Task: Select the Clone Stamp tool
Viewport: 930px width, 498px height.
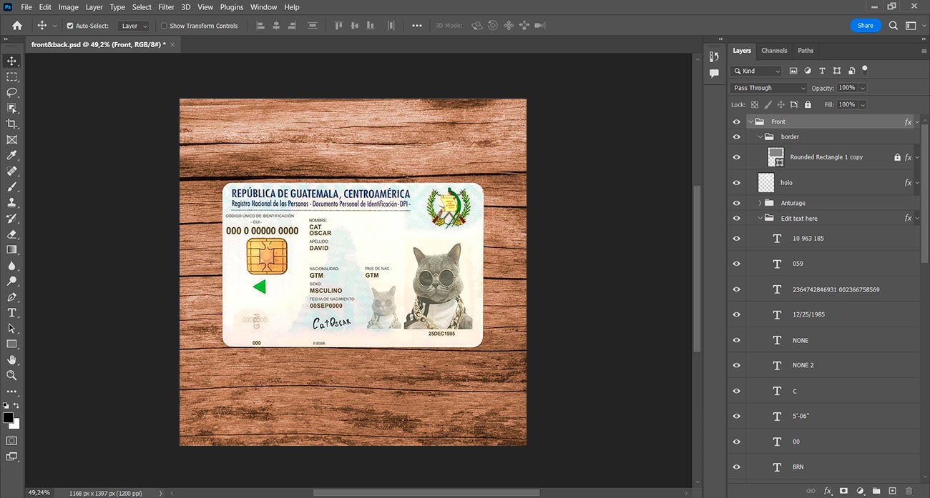Action: click(11, 202)
